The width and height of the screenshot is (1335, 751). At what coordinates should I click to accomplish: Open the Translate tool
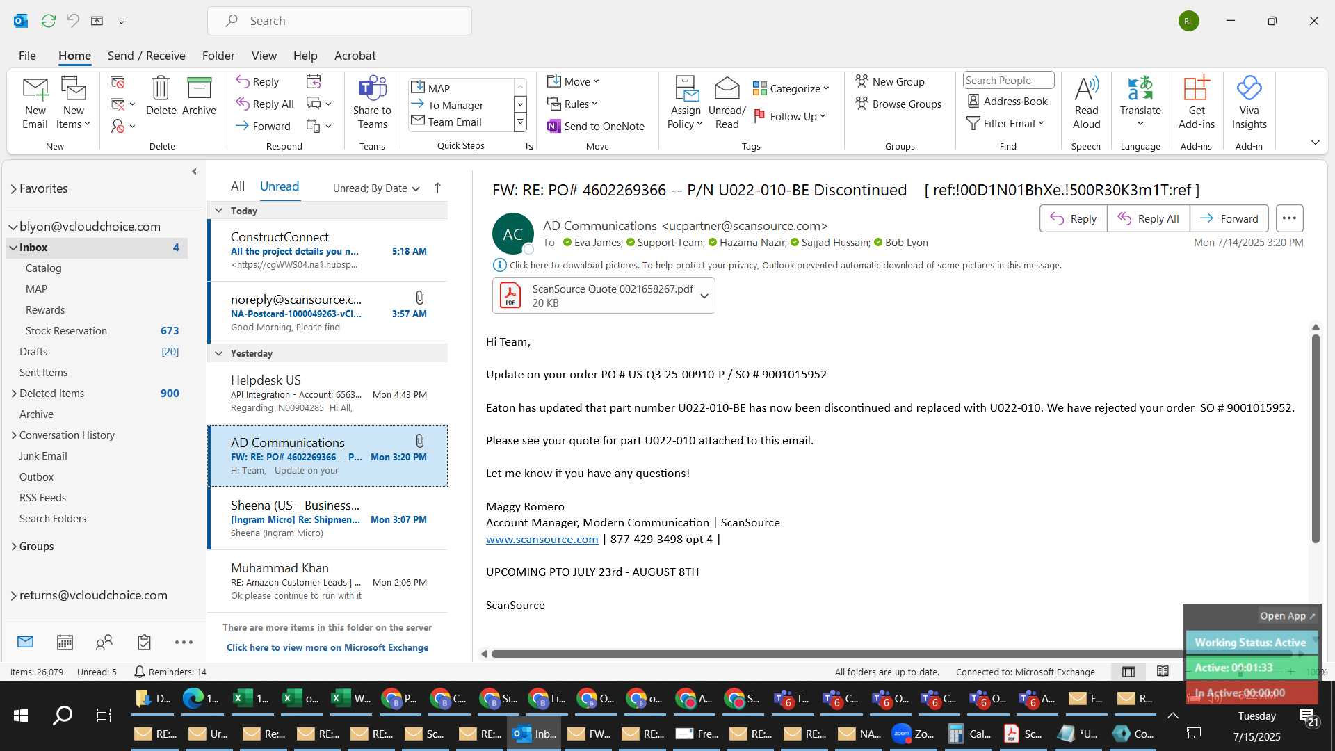tap(1140, 102)
